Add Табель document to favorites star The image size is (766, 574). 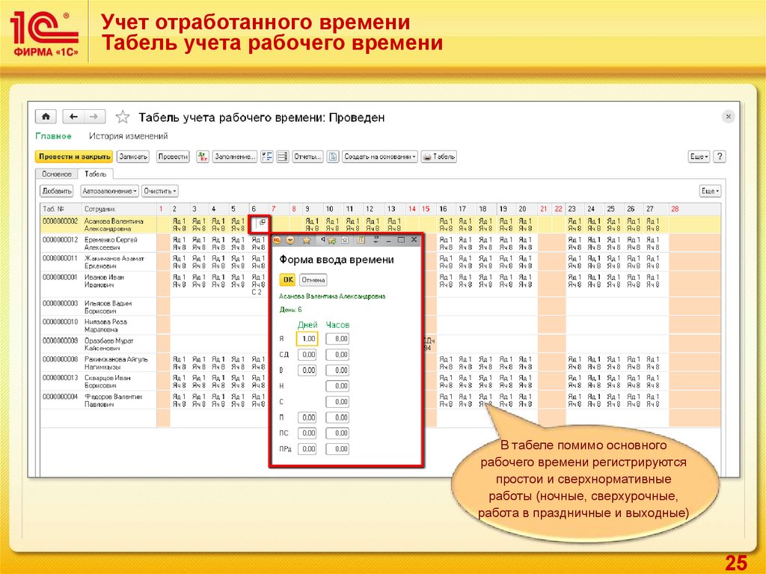pyautogui.click(x=123, y=117)
